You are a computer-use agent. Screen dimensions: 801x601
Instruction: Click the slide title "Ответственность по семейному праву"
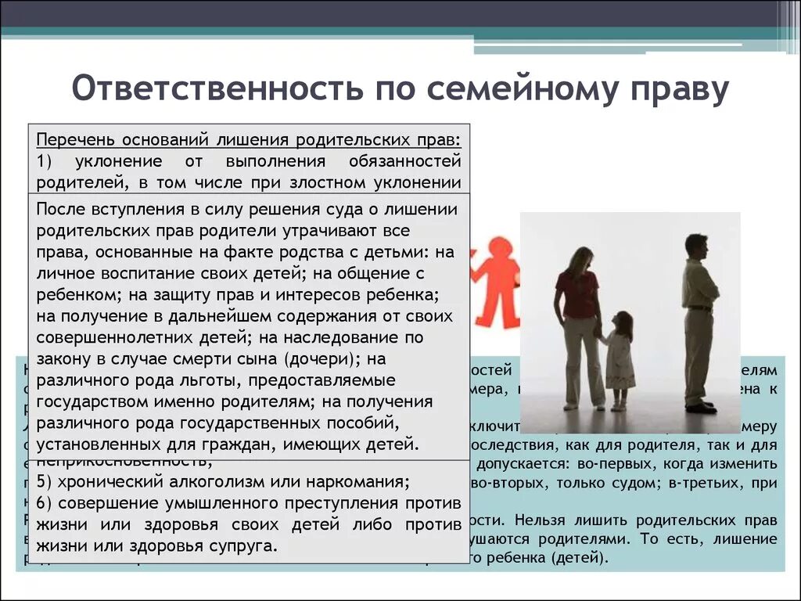(x=400, y=89)
